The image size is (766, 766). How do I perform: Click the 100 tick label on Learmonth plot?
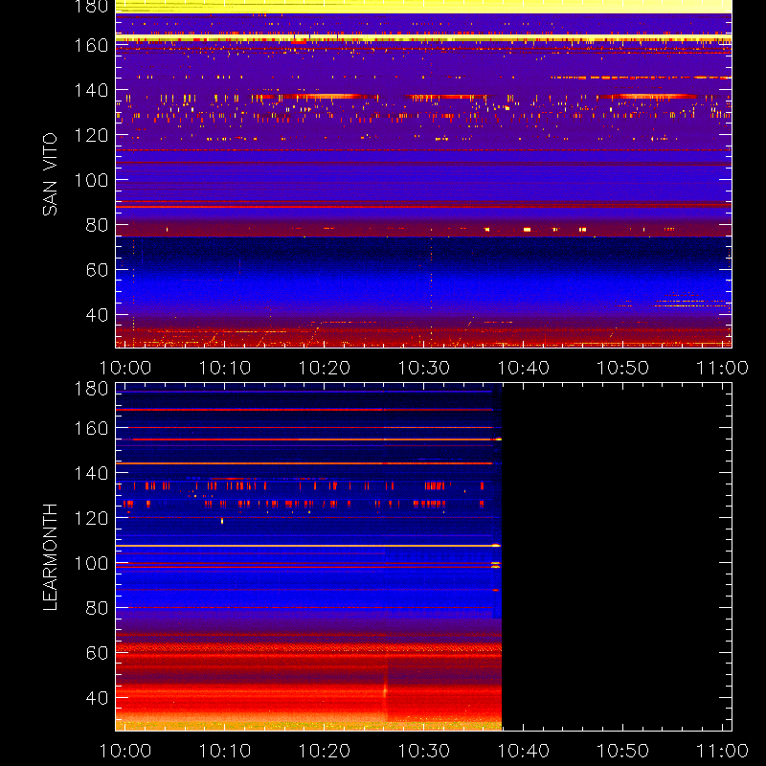click(91, 563)
